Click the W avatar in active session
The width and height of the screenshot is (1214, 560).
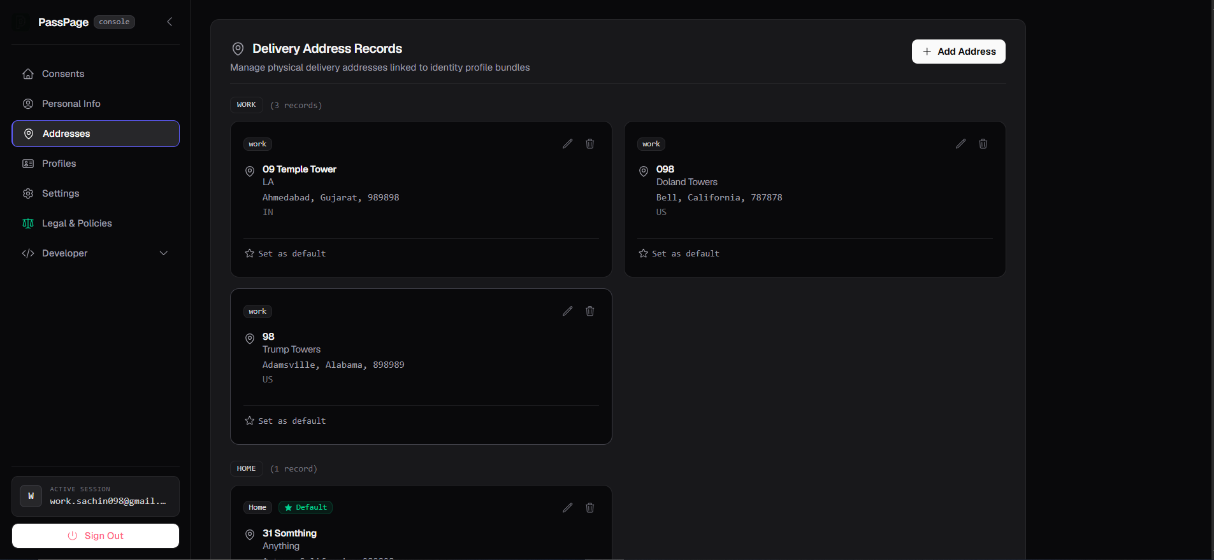pyautogui.click(x=31, y=496)
